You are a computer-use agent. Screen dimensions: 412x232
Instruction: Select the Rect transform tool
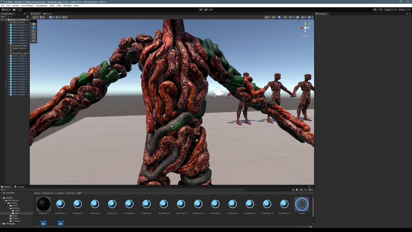point(33,37)
